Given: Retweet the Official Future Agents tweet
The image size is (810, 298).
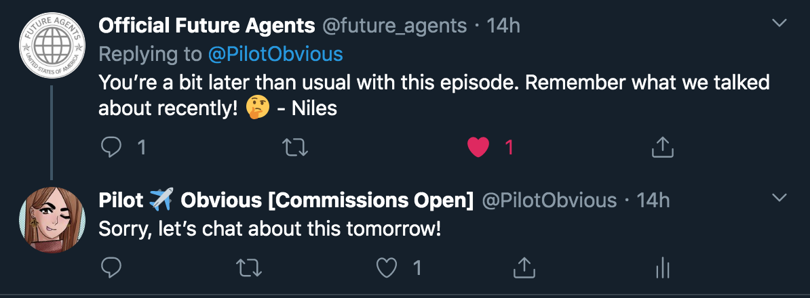Looking at the screenshot, I should (x=294, y=147).
